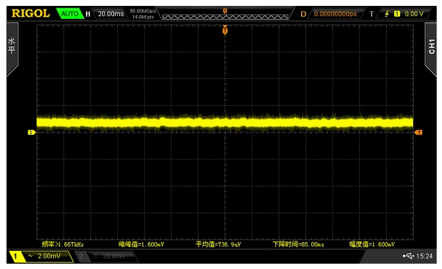Click the amplitude measurement 幅度值=1.600mV
442x269 pixels.
372,244
